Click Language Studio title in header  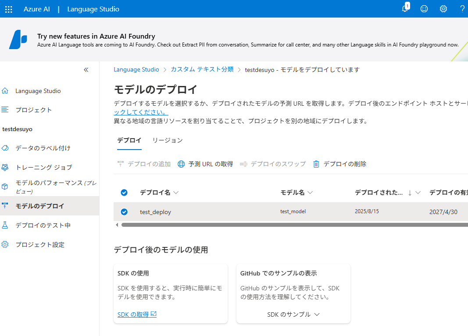[93, 9]
